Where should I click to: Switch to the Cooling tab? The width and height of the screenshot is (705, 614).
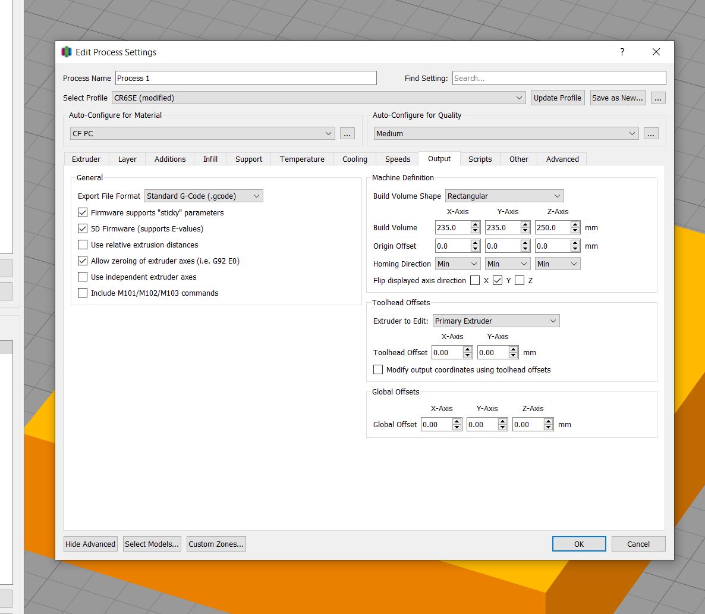pos(355,159)
